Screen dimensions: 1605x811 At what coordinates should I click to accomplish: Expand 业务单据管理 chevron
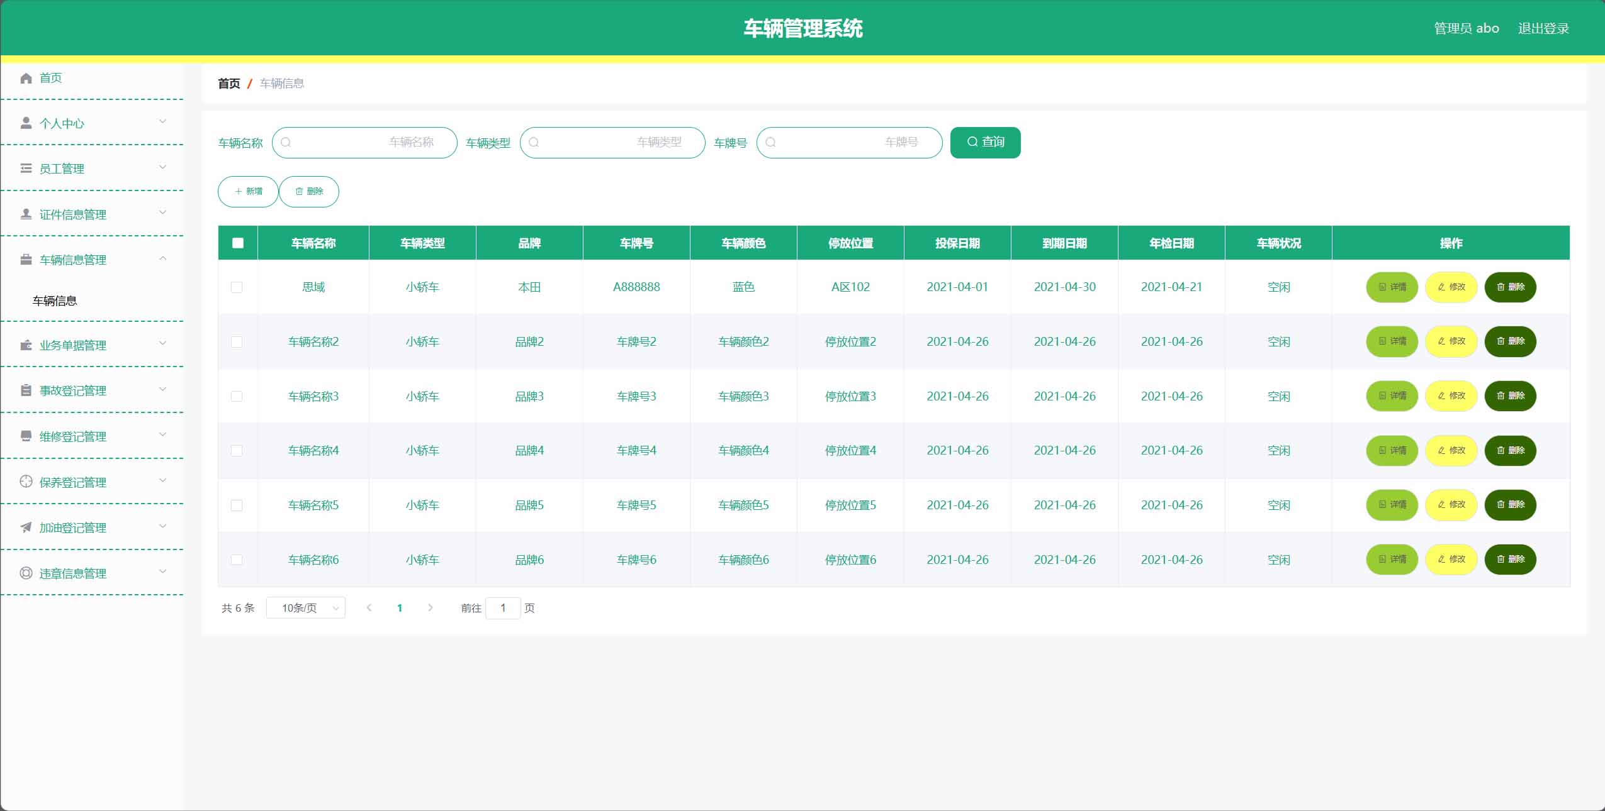tap(162, 343)
